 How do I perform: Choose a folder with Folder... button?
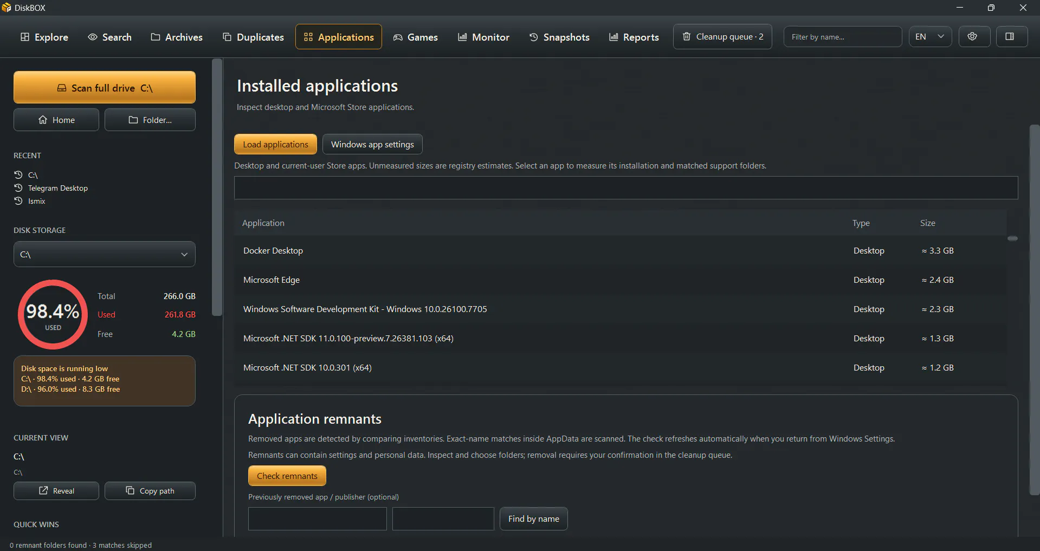point(150,120)
